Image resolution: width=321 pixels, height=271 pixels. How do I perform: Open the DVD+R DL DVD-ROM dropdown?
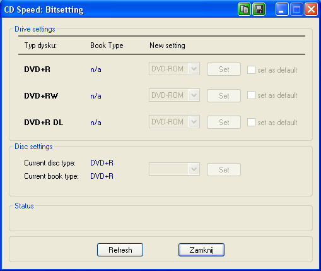pos(174,122)
